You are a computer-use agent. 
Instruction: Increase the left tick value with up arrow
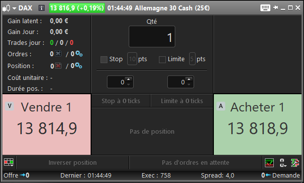point(128,79)
